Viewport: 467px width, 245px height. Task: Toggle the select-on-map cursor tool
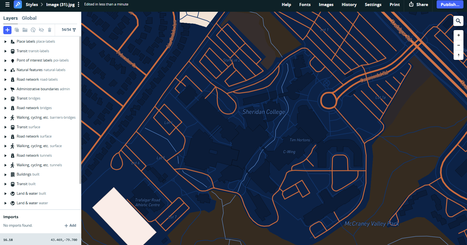[x=33, y=30]
